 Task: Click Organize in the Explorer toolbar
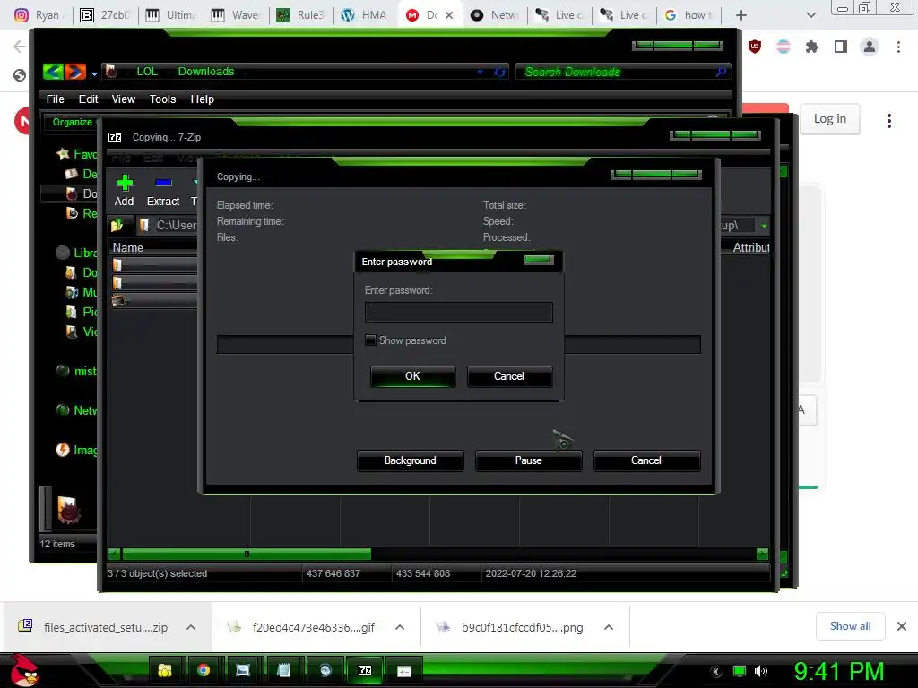pyautogui.click(x=72, y=122)
